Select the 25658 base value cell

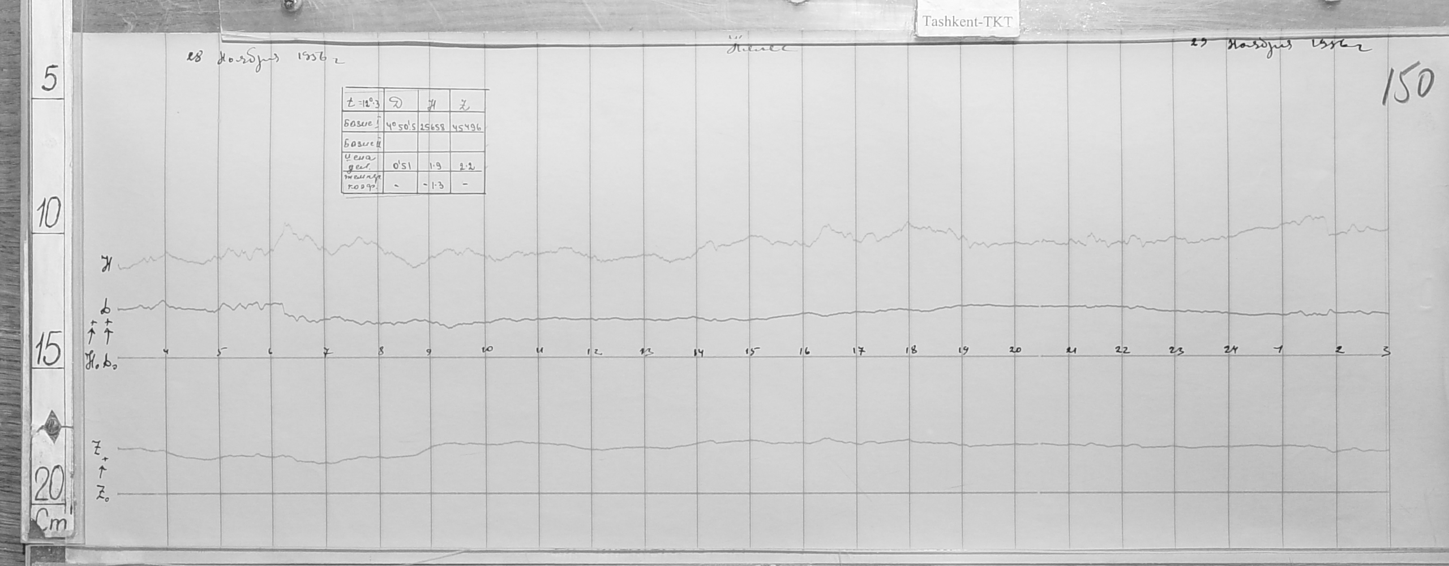(x=433, y=127)
